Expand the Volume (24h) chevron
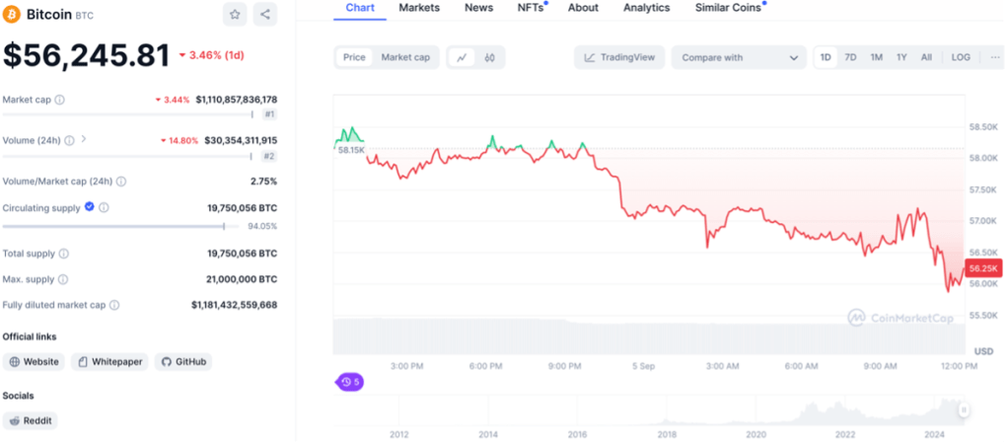The height and width of the screenshot is (446, 1008). tap(84, 140)
